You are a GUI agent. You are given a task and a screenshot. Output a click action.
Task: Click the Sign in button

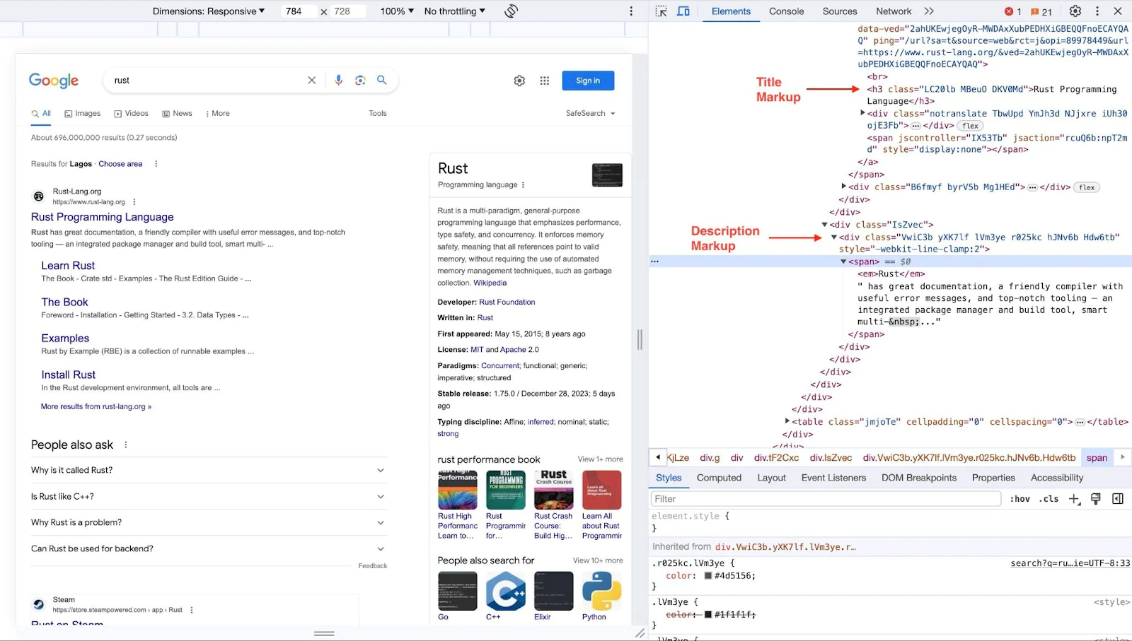(x=588, y=81)
